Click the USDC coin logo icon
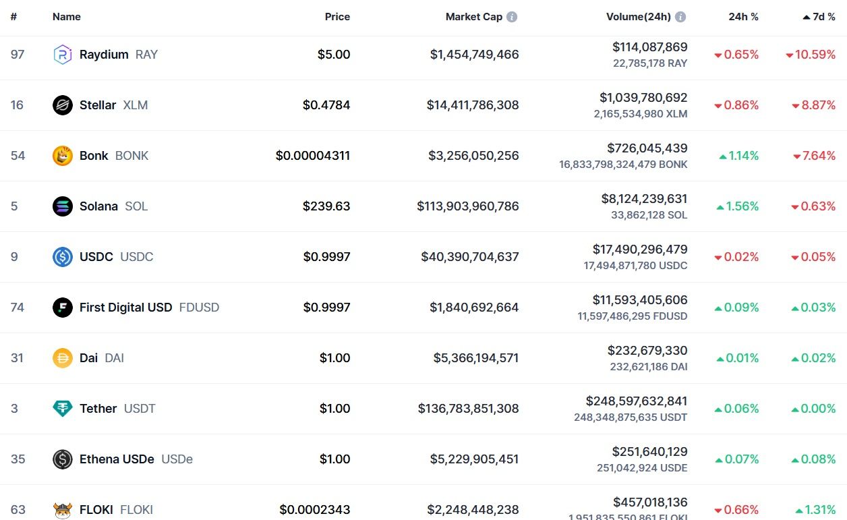 coord(63,257)
